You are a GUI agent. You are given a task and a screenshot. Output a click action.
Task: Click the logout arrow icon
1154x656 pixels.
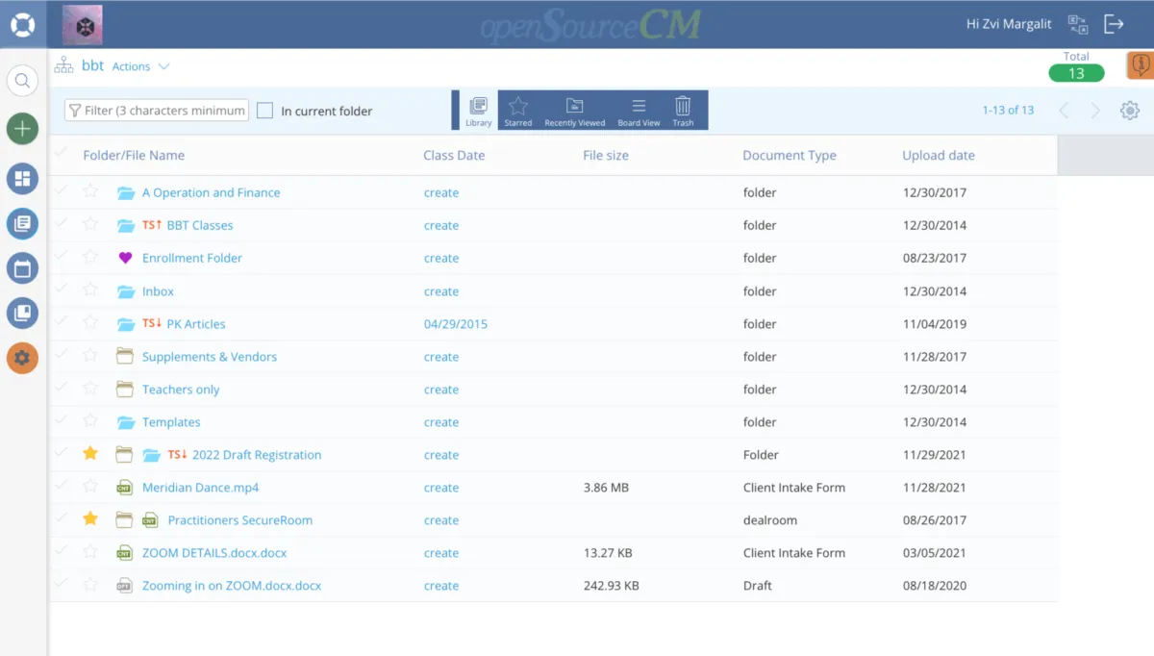tap(1114, 24)
